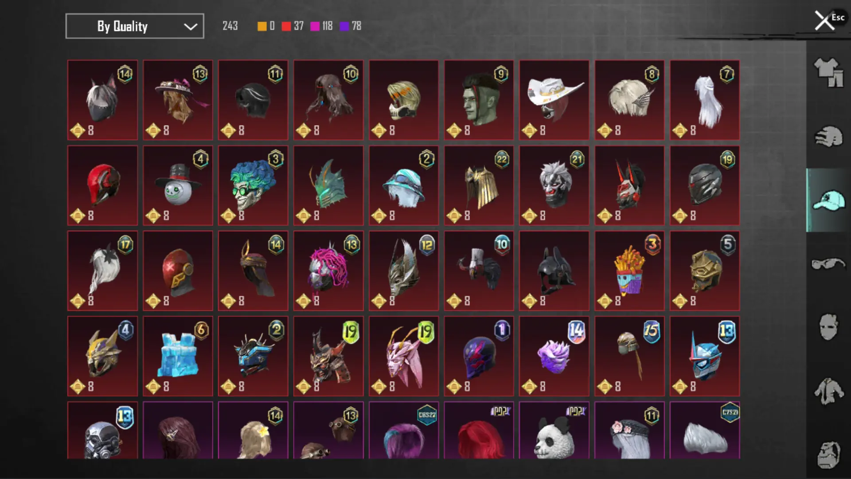Select the cap headwear category icon
Image resolution: width=851 pixels, height=479 pixels.
coord(828,200)
